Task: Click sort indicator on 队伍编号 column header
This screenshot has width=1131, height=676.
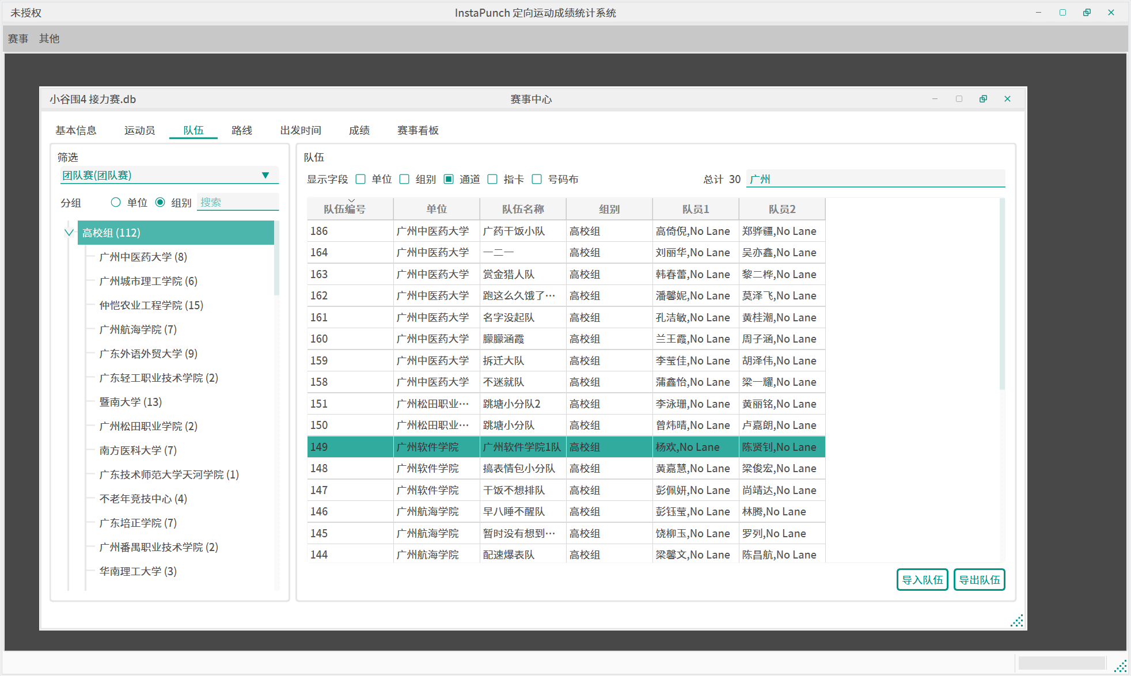Action: point(351,201)
